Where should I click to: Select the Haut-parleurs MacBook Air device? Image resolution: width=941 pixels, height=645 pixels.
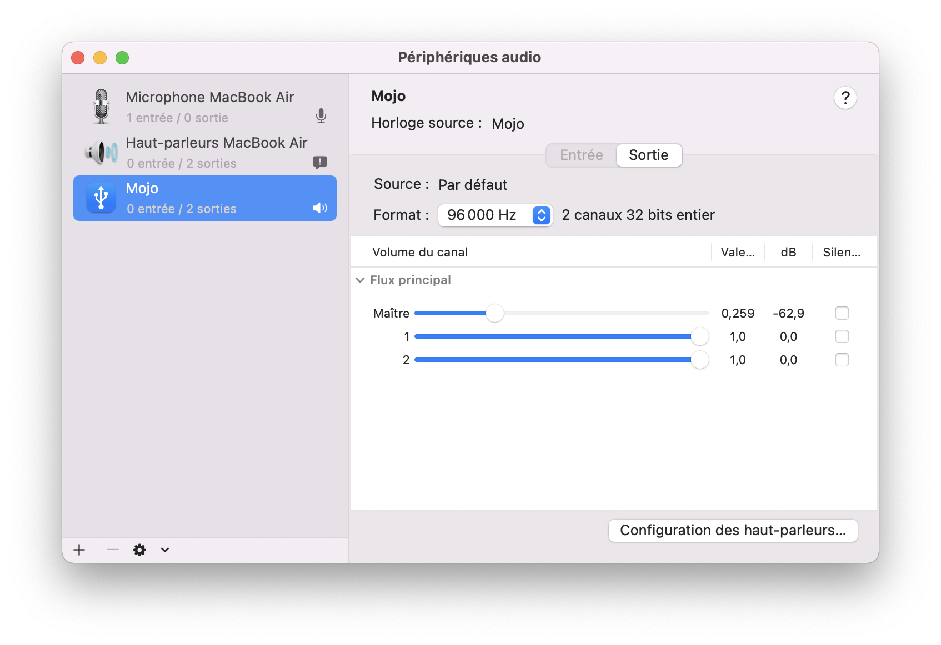pyautogui.click(x=205, y=153)
